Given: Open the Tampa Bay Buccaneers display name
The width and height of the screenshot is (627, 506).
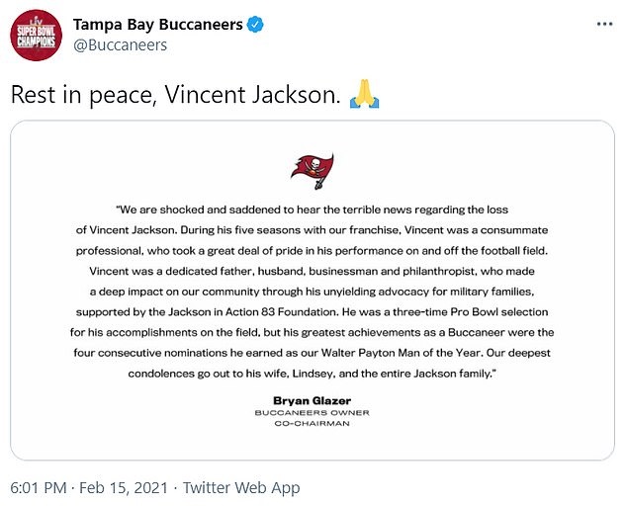Looking at the screenshot, I should (x=157, y=25).
